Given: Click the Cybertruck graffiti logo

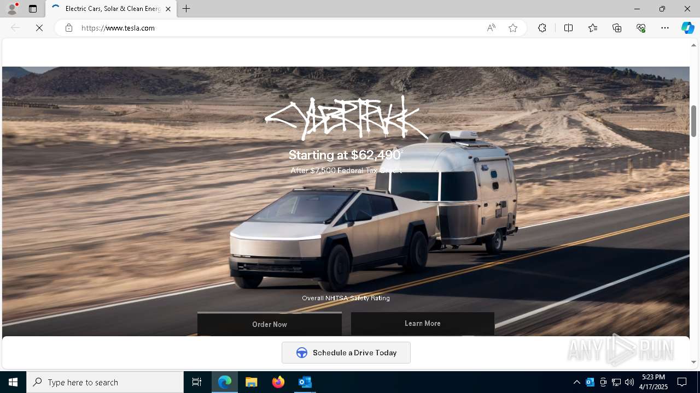Looking at the screenshot, I should point(346,117).
